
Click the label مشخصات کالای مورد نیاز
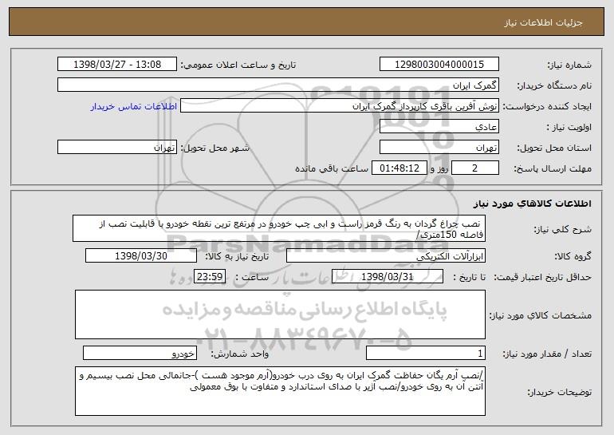(x=541, y=315)
